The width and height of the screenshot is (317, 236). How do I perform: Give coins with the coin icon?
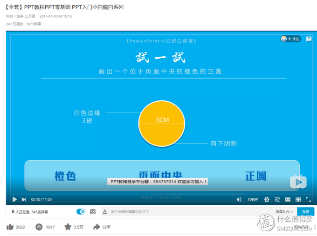tap(39, 227)
